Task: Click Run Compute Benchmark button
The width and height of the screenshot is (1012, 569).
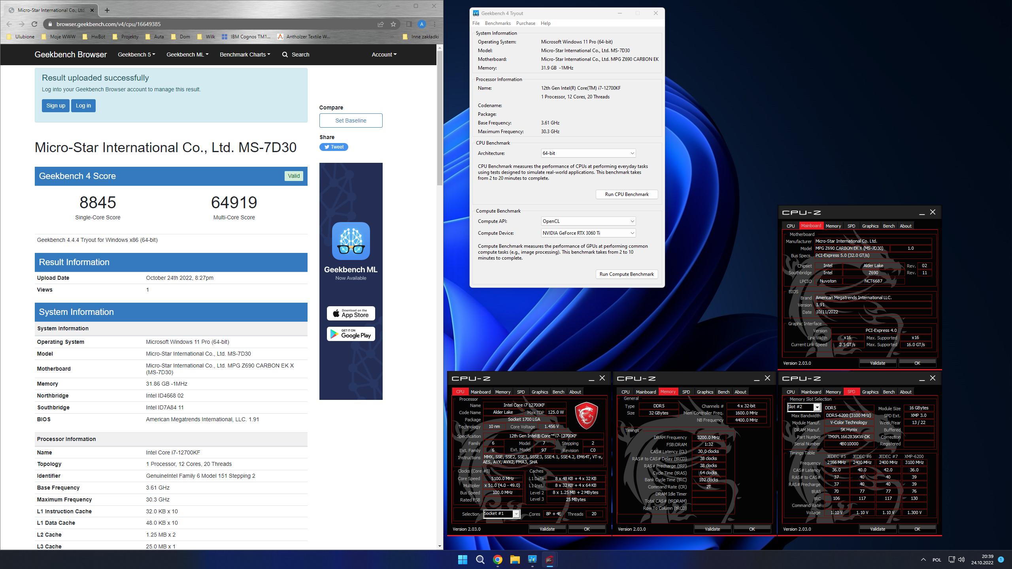Action: (627, 274)
